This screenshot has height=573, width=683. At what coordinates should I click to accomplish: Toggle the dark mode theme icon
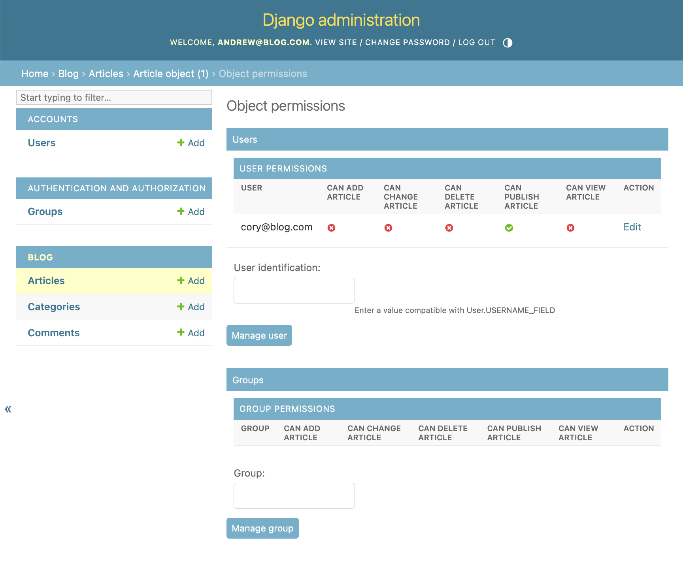(x=508, y=42)
